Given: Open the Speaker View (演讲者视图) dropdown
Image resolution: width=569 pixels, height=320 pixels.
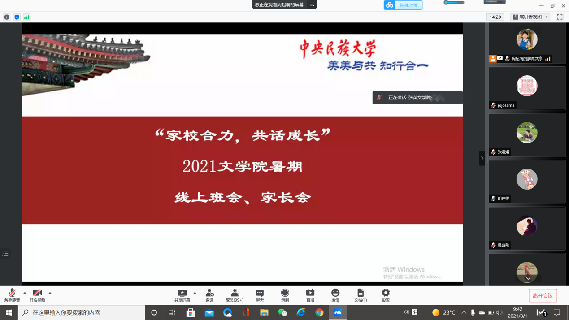Looking at the screenshot, I should (x=530, y=17).
